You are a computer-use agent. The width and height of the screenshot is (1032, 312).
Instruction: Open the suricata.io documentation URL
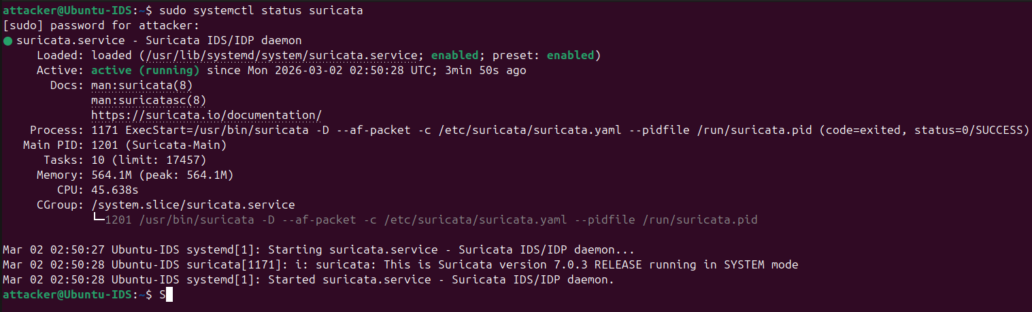206,115
